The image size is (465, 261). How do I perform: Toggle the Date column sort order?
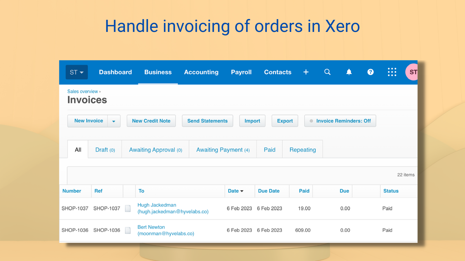coord(235,191)
